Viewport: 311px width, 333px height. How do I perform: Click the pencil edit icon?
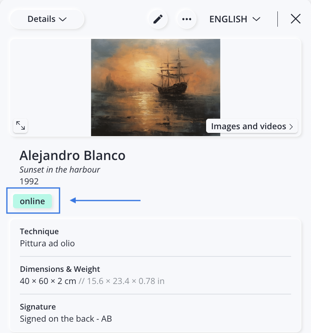tap(158, 19)
